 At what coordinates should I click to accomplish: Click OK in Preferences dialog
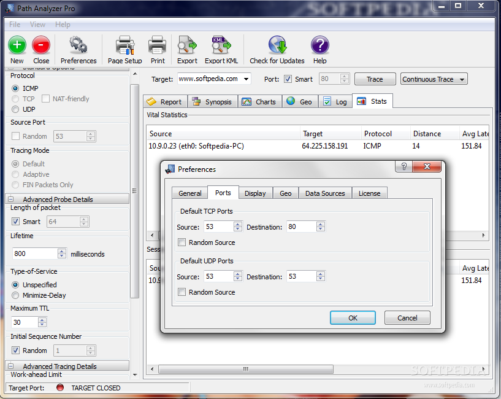point(353,318)
